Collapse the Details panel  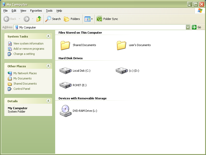pyautogui.click(x=48, y=101)
